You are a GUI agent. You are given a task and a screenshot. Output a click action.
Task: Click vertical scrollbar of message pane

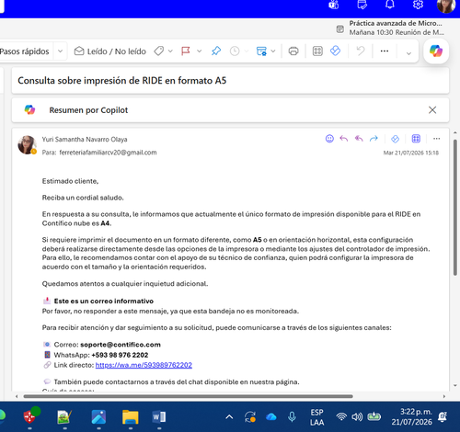(455, 207)
